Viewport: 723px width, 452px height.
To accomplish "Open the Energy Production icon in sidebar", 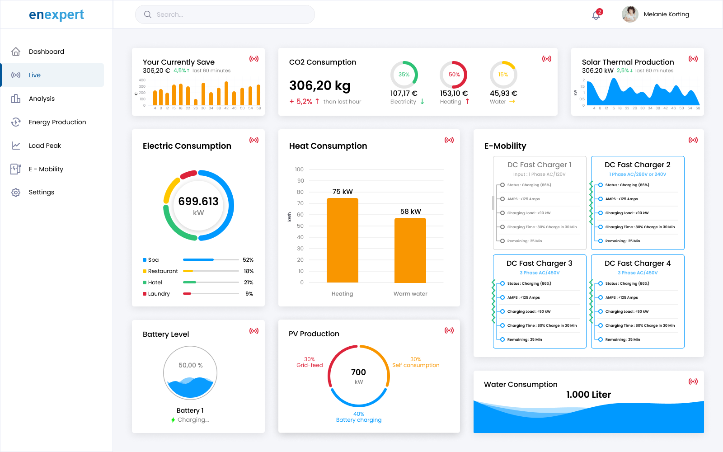I will click(16, 122).
